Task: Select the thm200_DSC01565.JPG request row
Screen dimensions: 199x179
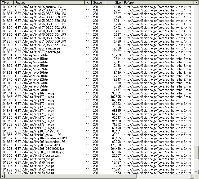Action: 97,38
